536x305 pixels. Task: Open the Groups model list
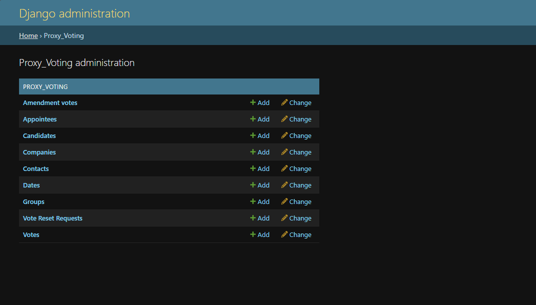tap(34, 202)
